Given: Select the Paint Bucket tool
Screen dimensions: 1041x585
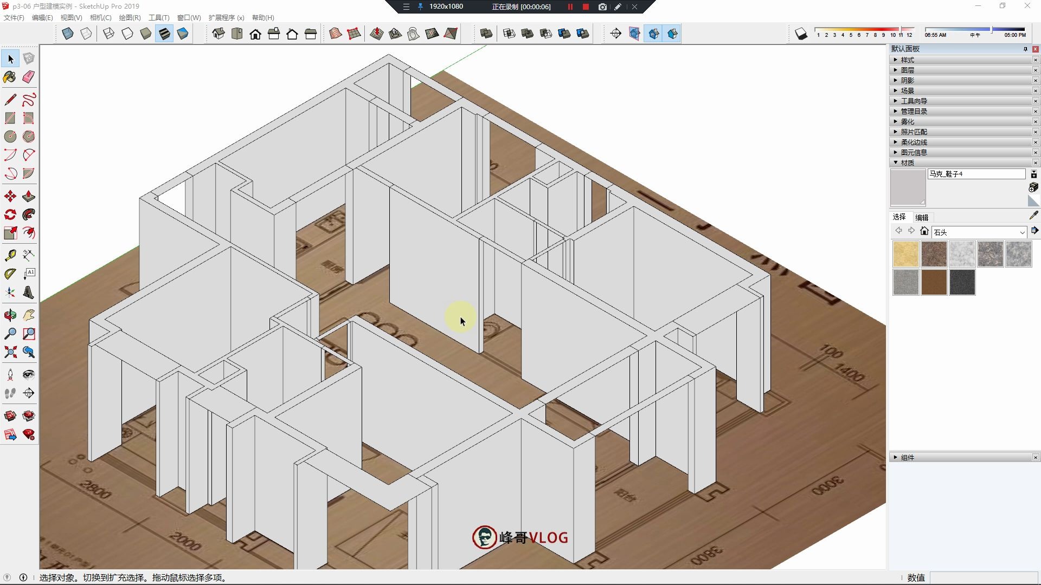Looking at the screenshot, I should click(10, 77).
